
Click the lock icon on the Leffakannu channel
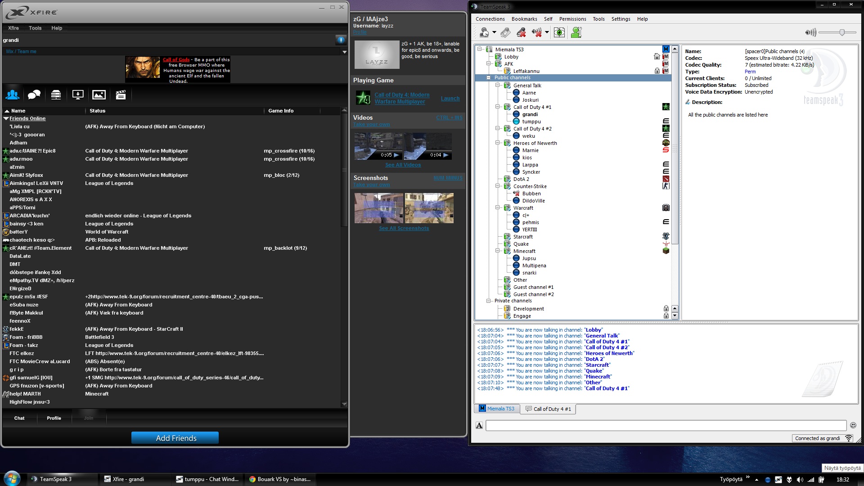click(x=657, y=71)
